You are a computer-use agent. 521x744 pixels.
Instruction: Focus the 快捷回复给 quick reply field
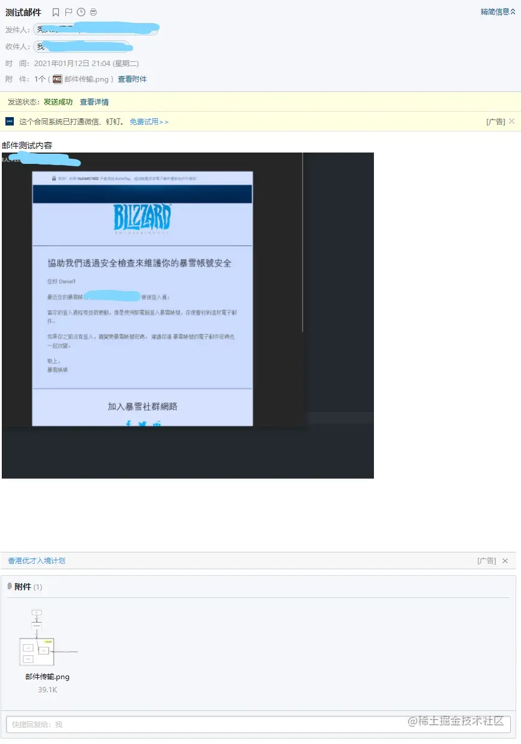coord(258,725)
